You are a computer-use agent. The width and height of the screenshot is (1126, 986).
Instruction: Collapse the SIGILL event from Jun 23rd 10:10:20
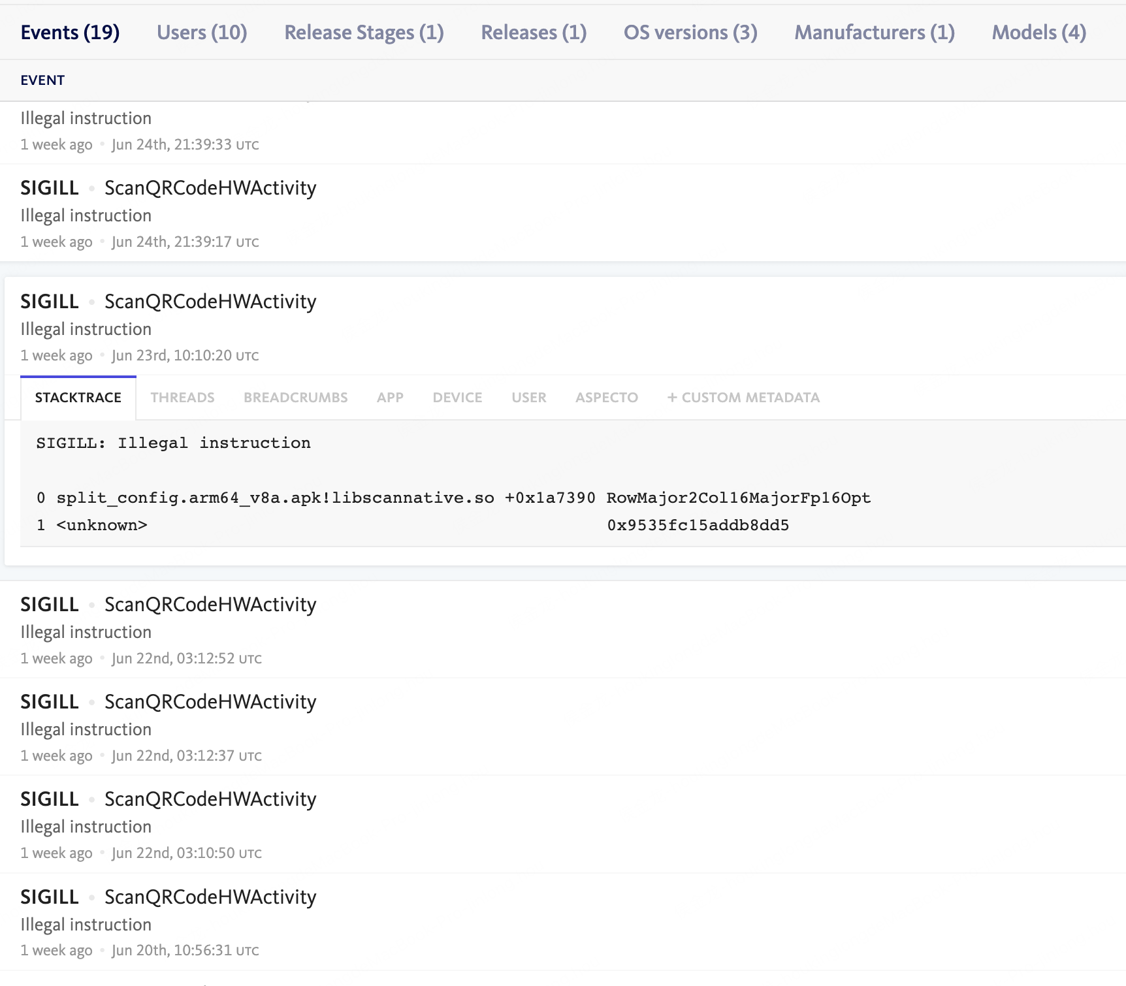(x=563, y=326)
